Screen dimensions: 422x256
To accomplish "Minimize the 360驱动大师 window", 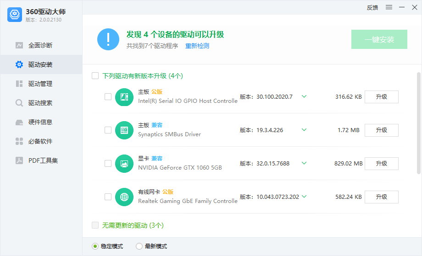I will coord(402,7).
